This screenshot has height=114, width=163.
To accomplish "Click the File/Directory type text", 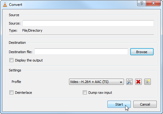I will pyautogui.click(x=32, y=30).
